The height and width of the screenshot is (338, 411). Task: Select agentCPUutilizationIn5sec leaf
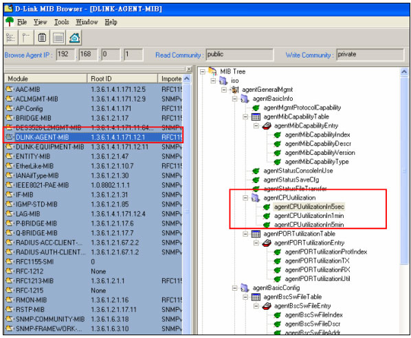pos(309,207)
